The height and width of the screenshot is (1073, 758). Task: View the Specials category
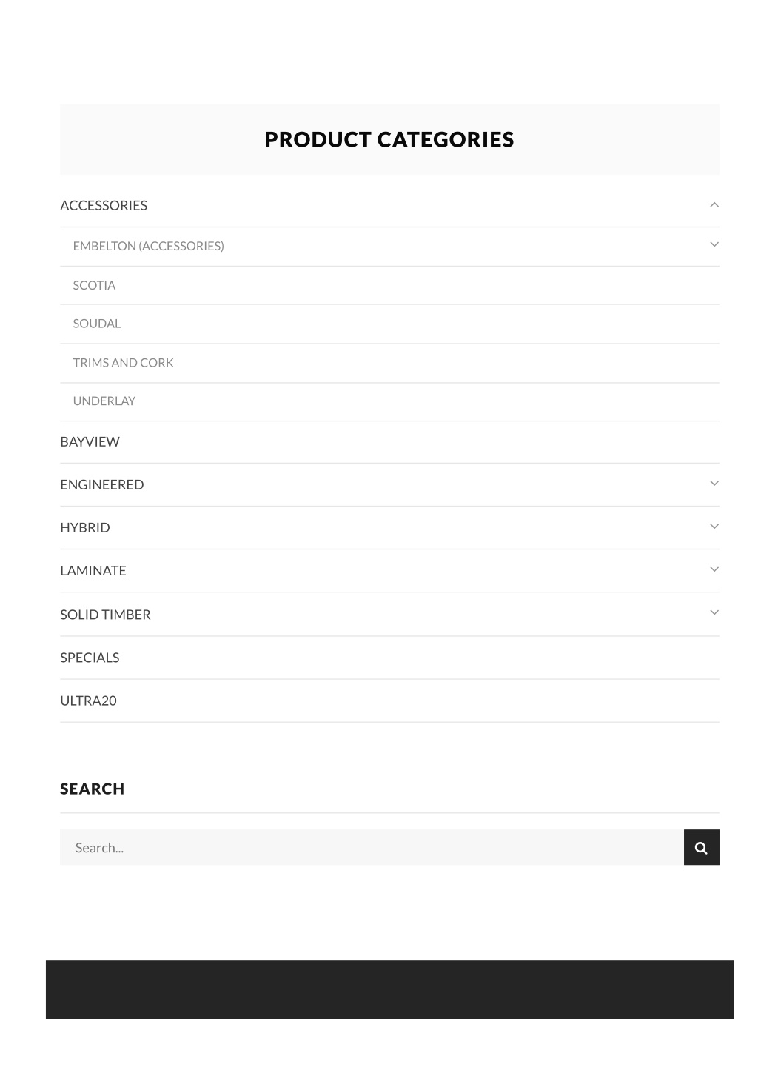pyautogui.click(x=90, y=658)
